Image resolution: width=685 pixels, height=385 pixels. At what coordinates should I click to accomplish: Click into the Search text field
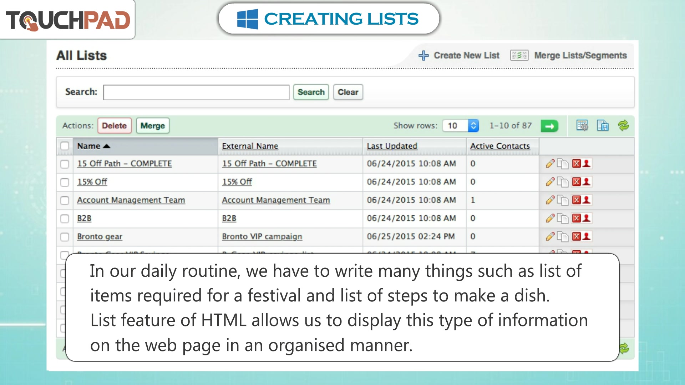pos(196,92)
